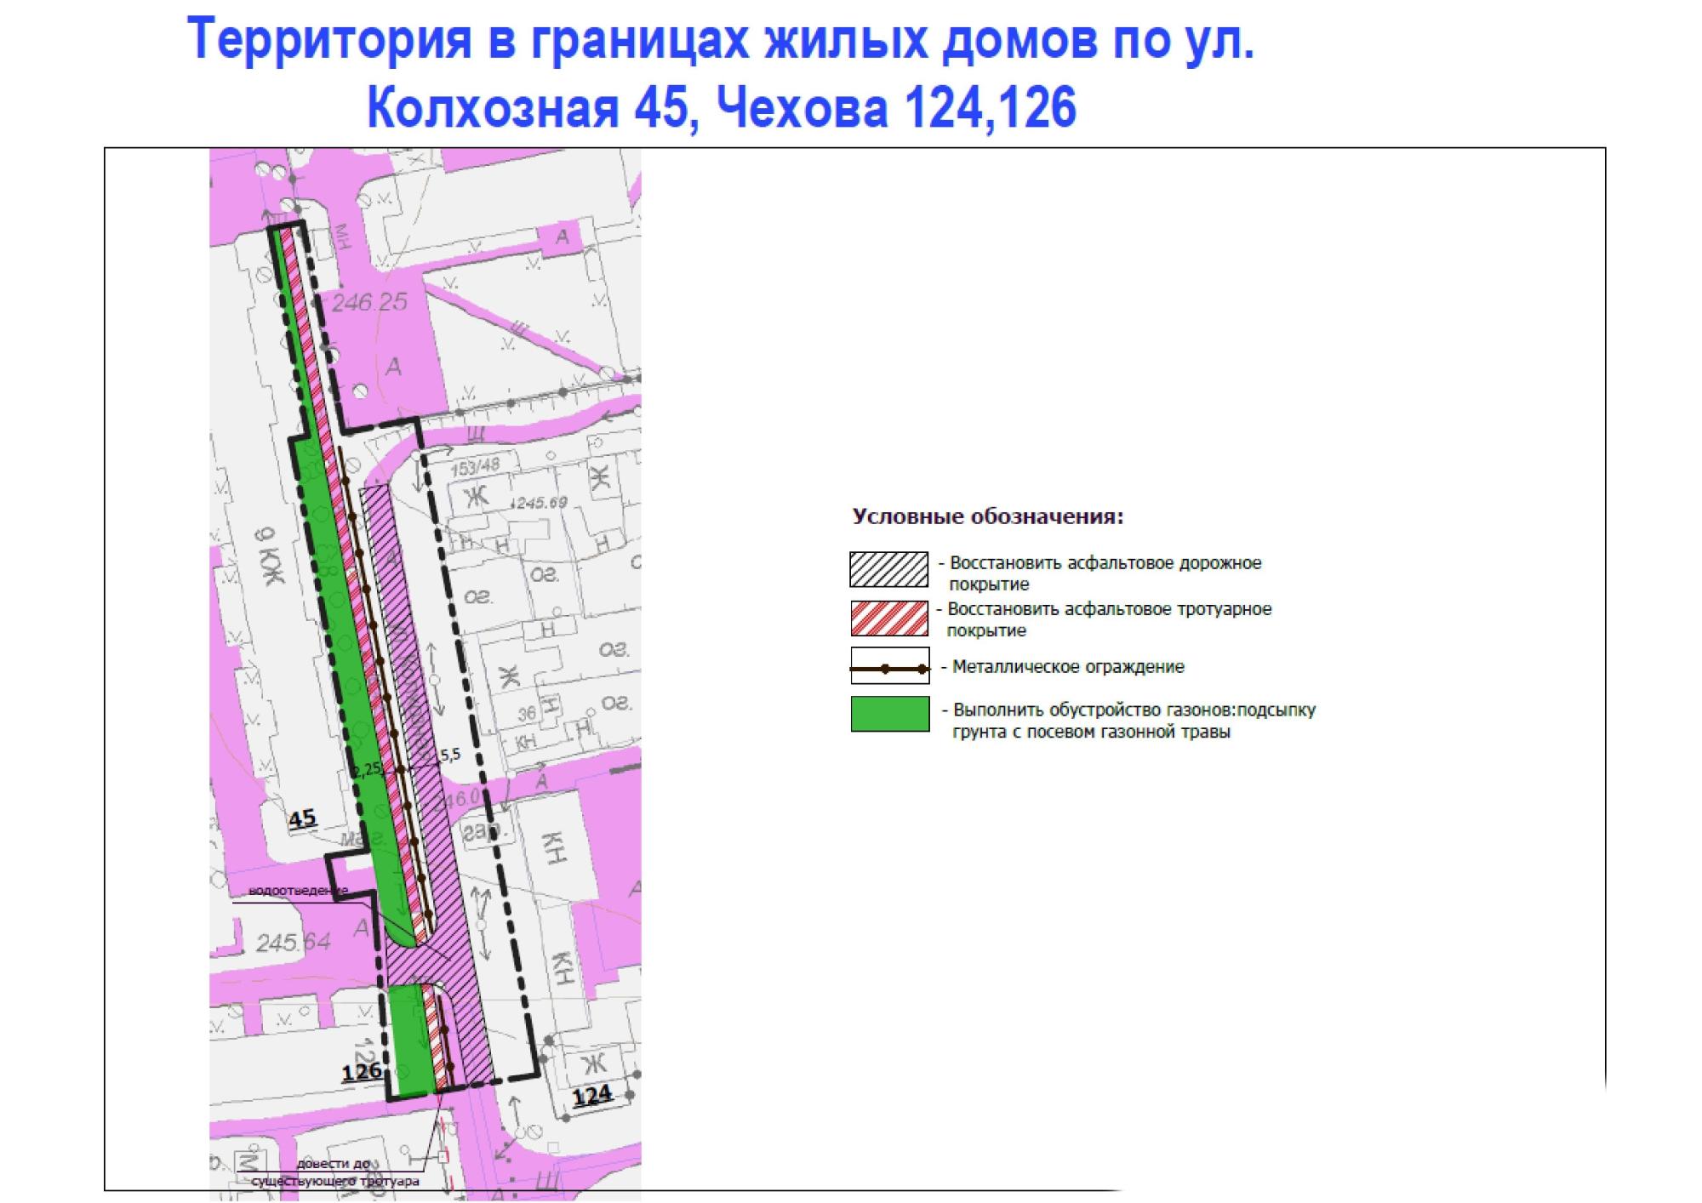The height and width of the screenshot is (1203, 1702).
Task: Click the underlined house number '126' label
Action: point(361,1071)
